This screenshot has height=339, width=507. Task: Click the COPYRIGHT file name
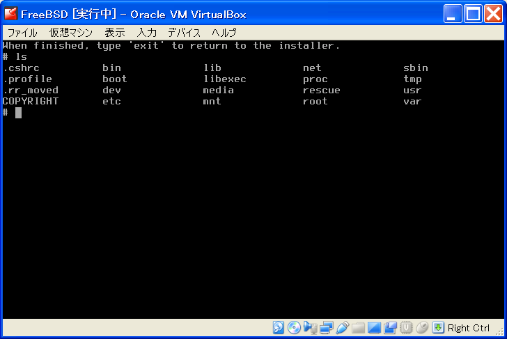[x=31, y=101]
